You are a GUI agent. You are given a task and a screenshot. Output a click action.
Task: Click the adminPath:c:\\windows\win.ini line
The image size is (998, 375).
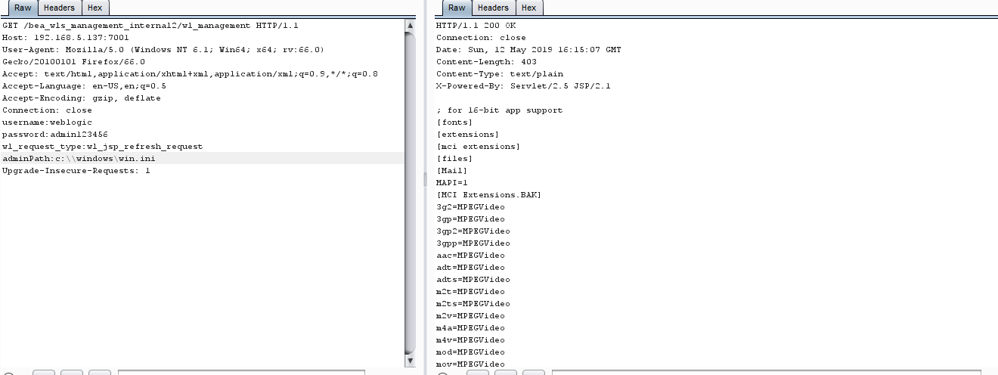pos(79,158)
